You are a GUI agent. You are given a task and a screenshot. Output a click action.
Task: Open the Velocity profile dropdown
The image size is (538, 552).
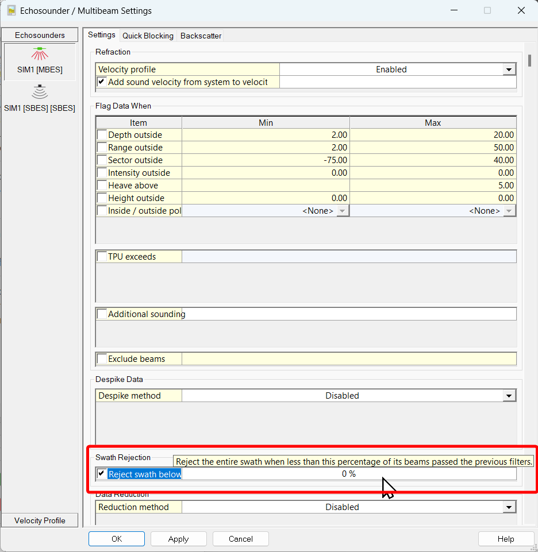click(509, 70)
